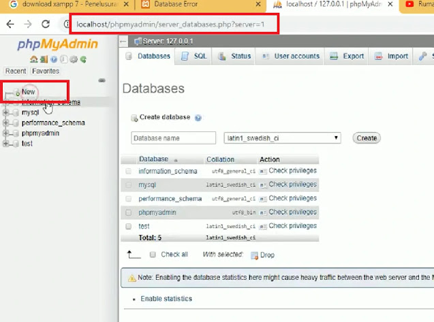Click Enable statistics link
The image size is (434, 322).
point(166,299)
